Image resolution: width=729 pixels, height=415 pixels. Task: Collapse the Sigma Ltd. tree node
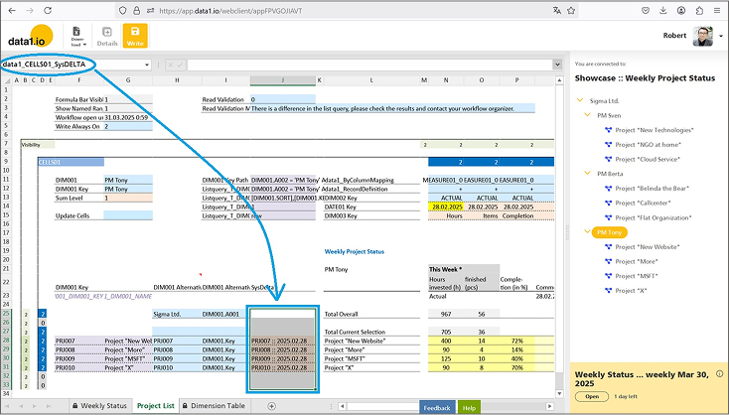click(580, 100)
